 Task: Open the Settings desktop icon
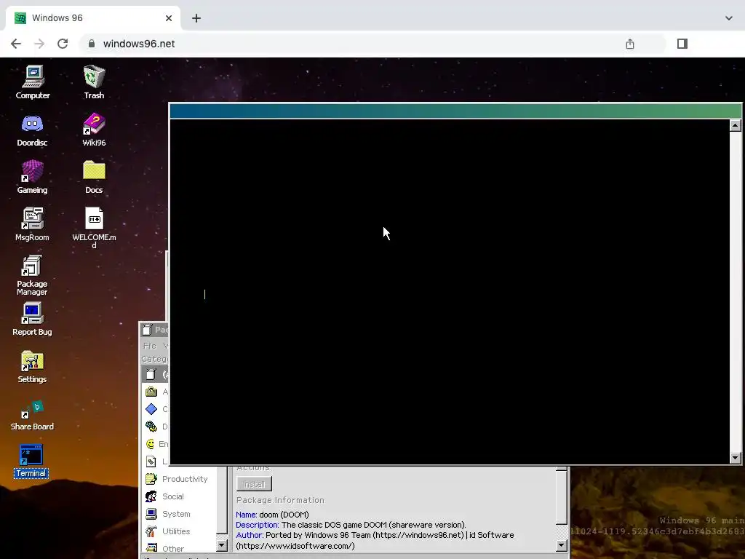tap(32, 367)
